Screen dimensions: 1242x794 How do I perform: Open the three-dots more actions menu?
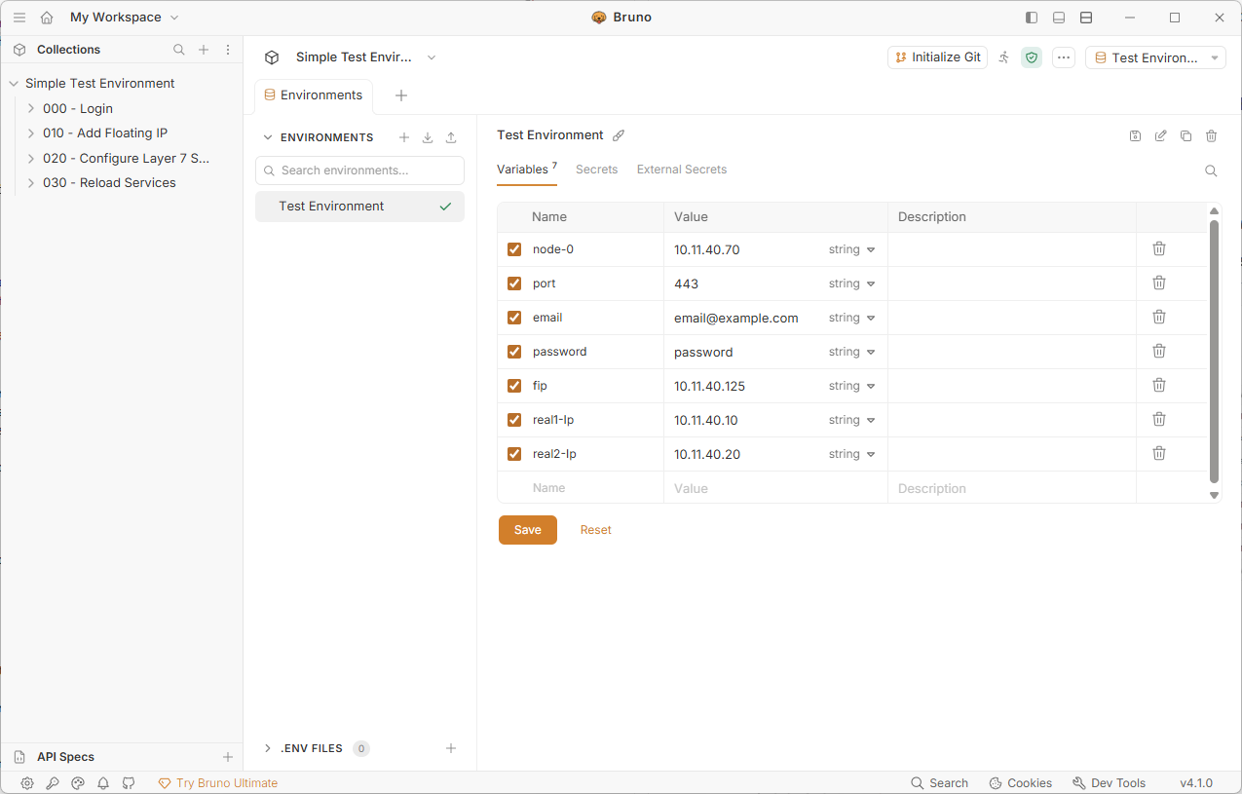tap(1064, 57)
